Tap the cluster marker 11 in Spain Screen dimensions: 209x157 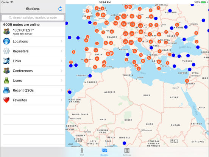coord(97,59)
